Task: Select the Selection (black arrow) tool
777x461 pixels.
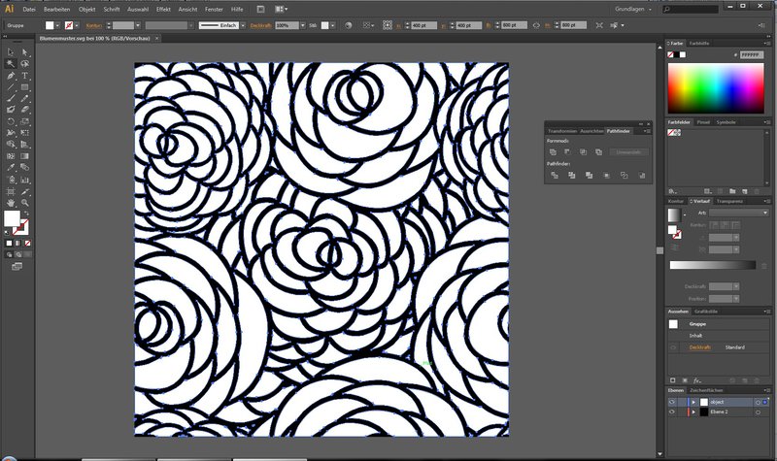Action: coord(11,52)
